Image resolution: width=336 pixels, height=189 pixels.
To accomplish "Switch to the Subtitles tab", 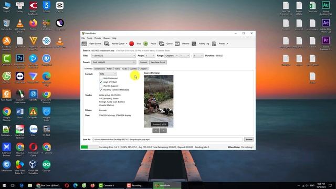I will [133, 69].
